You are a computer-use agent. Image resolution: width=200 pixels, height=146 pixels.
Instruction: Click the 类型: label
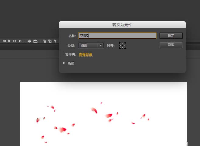pos(71,46)
